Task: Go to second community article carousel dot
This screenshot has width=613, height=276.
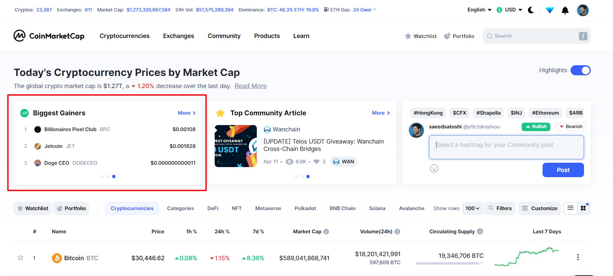Action: point(302,176)
